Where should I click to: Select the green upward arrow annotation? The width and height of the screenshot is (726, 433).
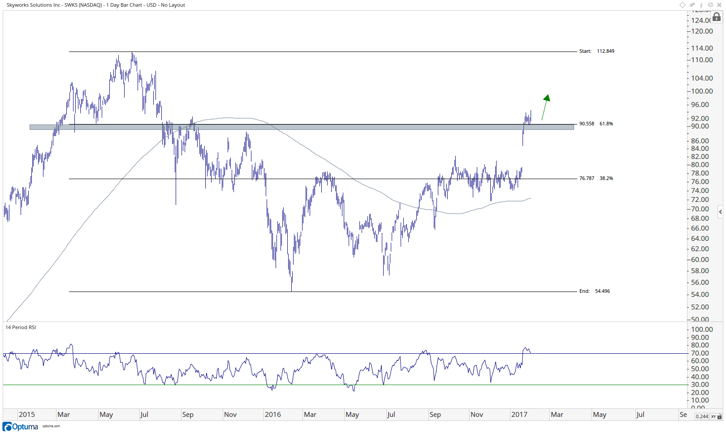pyautogui.click(x=545, y=107)
